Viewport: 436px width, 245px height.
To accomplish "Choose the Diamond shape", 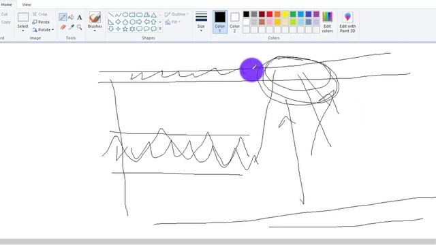I will pyautogui.click(x=118, y=22).
